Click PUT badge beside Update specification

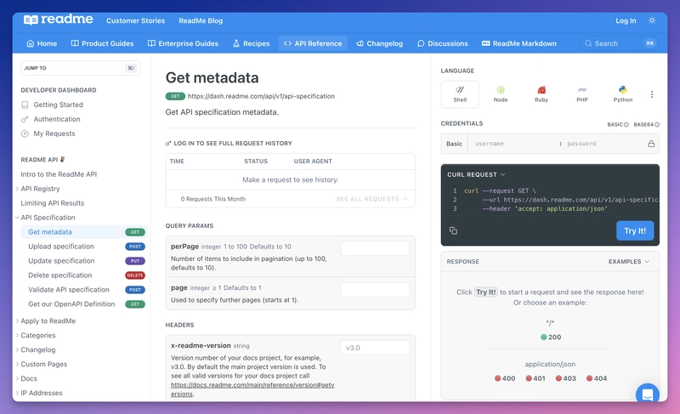(x=135, y=261)
